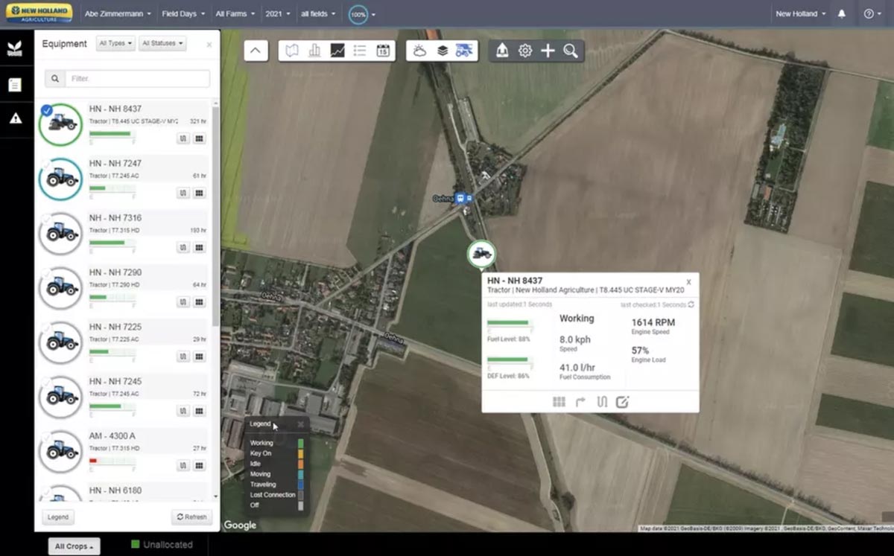Click the map search magnifier icon
This screenshot has height=556, width=894.
(571, 51)
